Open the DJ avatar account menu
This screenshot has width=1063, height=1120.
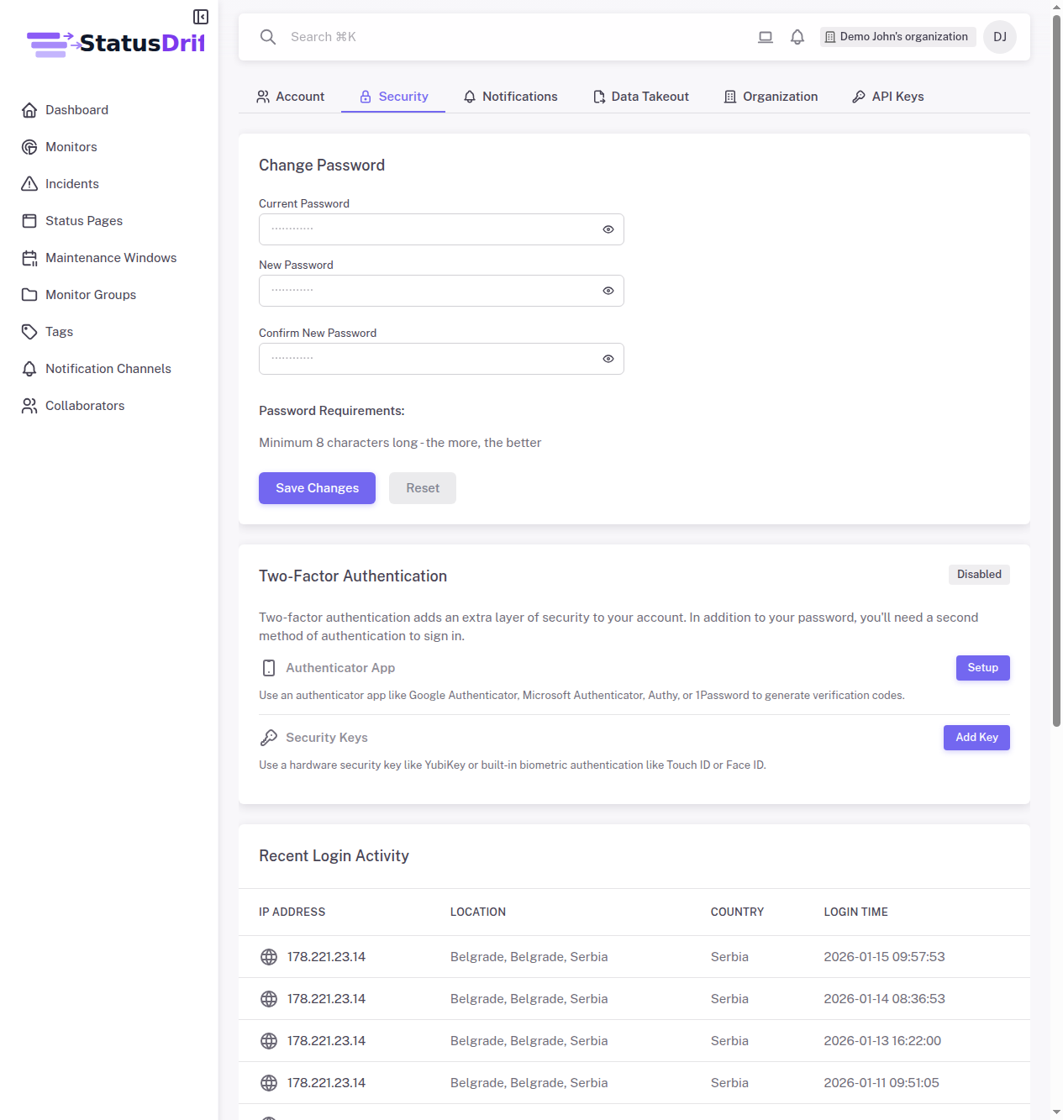[x=999, y=36]
